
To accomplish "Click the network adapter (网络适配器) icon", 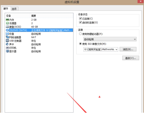I will (7, 37).
